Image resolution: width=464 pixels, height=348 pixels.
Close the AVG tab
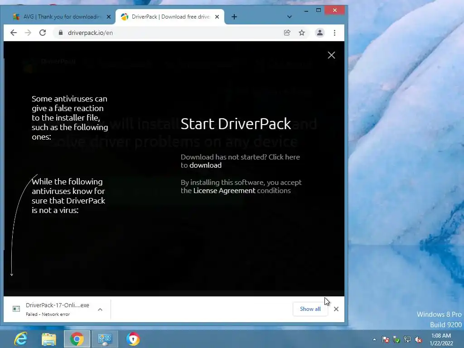[x=109, y=17]
